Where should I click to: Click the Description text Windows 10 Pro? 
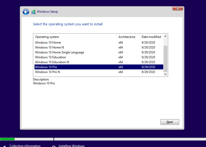click(44, 83)
